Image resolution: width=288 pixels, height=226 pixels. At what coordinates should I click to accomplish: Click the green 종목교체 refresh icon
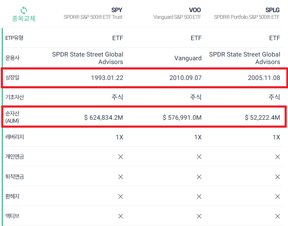tap(24, 10)
